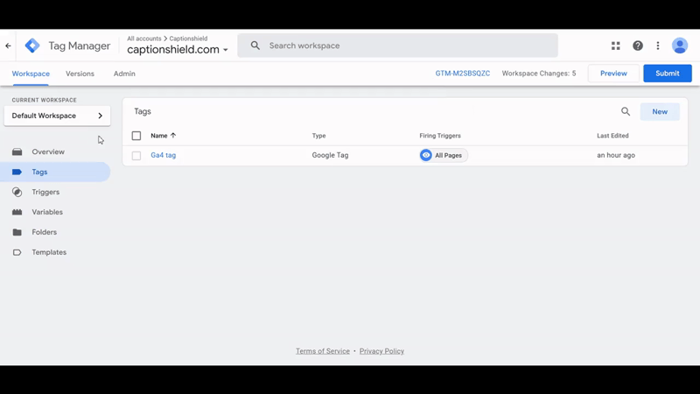
Task: Switch to the Workspace tab
Action: pyautogui.click(x=31, y=74)
